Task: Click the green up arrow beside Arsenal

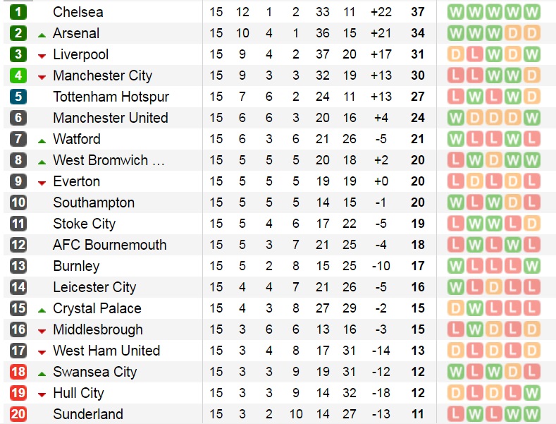Action: coord(42,35)
